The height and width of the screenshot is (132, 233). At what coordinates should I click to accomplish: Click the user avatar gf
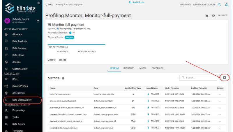click(x=7, y=21)
